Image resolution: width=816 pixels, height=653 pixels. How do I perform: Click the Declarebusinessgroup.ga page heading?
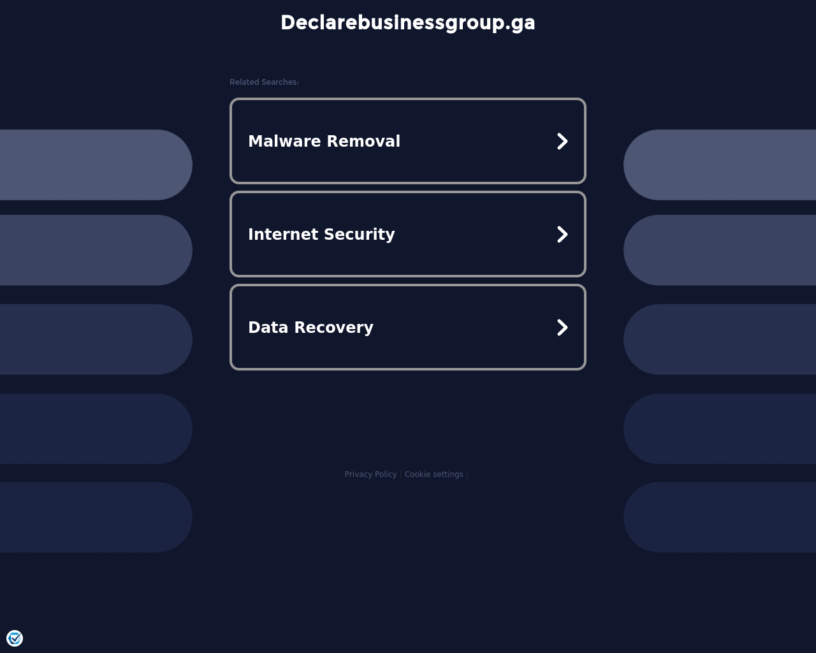coord(408,22)
